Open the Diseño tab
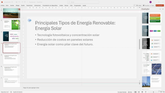 pos(23,5)
